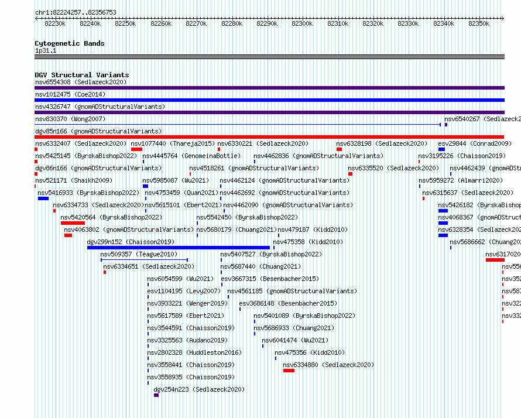Click nsv5985087 (Wu2021) variant label

pos(176,180)
